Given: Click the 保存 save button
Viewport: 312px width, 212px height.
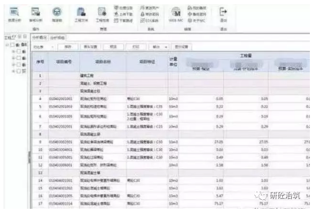Looking at the screenshot, I should click(68, 47).
